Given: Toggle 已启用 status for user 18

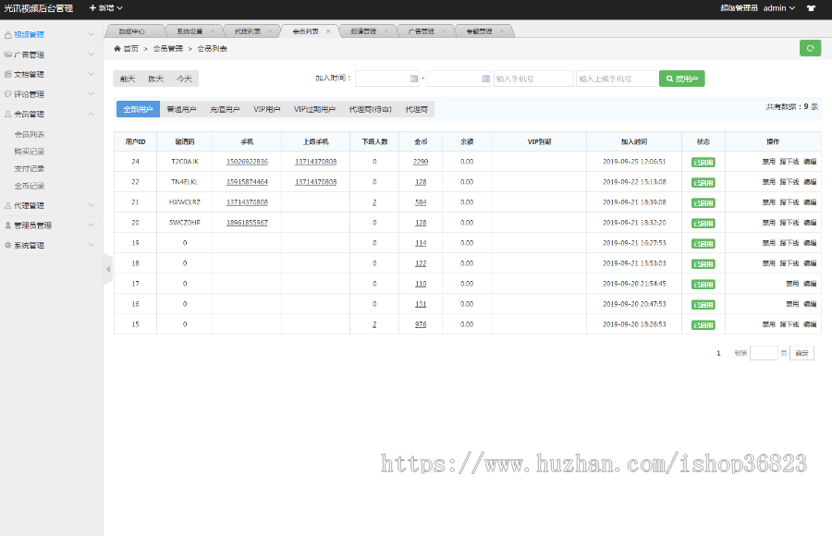Looking at the screenshot, I should [704, 263].
